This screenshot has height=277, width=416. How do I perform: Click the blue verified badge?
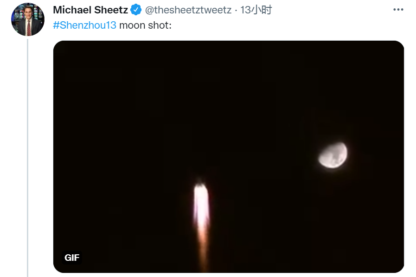pyautogui.click(x=136, y=10)
